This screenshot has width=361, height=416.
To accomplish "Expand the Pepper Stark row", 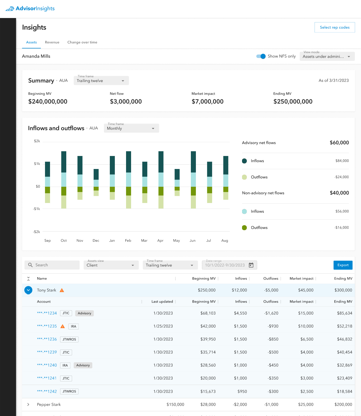I will tap(28, 404).
